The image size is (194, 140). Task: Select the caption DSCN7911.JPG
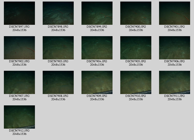(x=174, y=96)
